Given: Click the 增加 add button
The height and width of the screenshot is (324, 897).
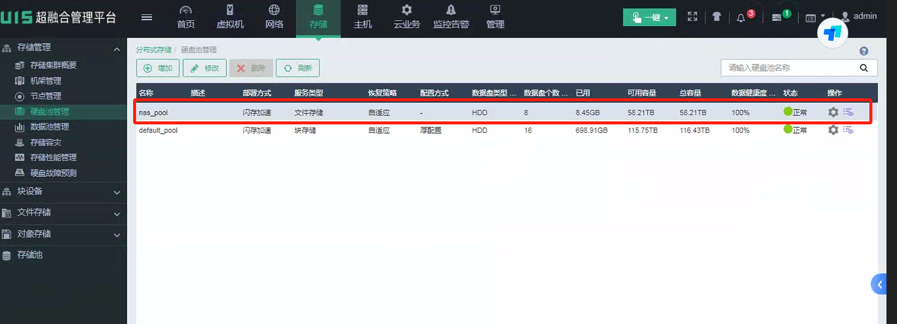Looking at the screenshot, I should coord(158,68).
